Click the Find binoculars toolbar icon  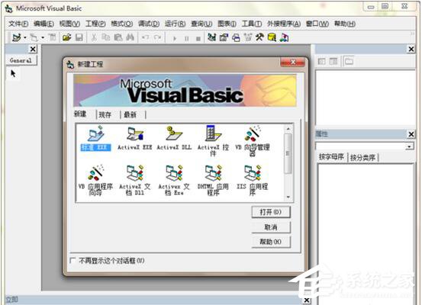tap(130, 37)
